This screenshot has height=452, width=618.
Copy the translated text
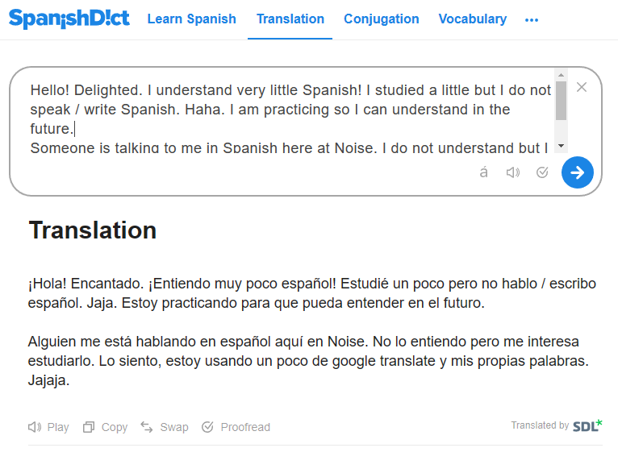tap(106, 427)
